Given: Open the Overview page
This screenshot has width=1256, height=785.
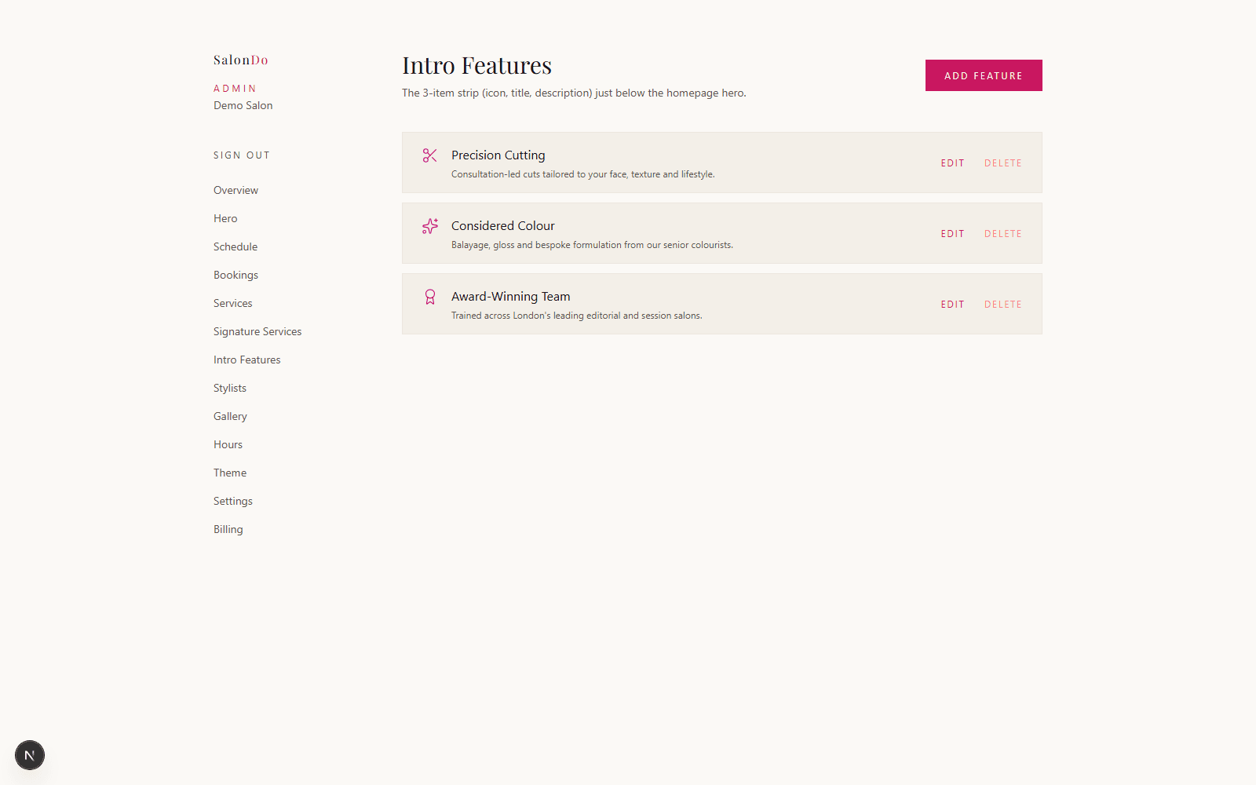Looking at the screenshot, I should coord(235,190).
